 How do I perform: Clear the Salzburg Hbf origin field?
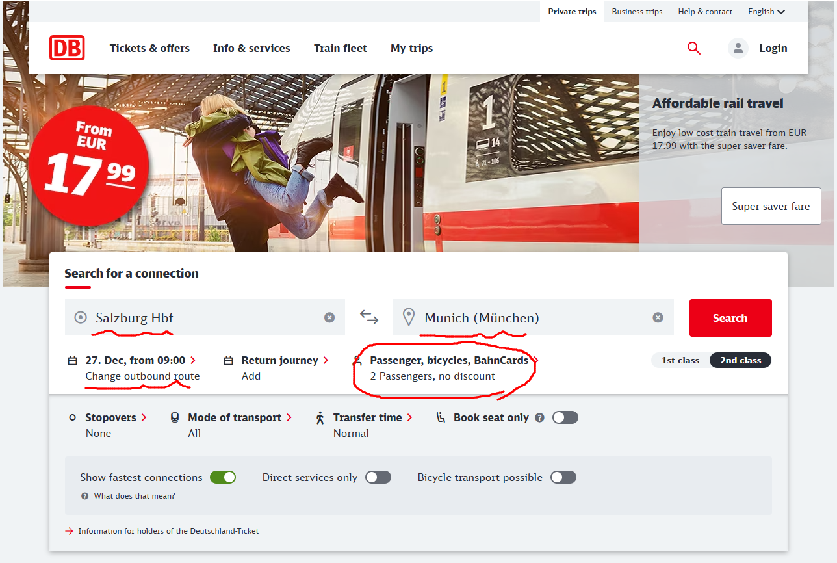[329, 317]
